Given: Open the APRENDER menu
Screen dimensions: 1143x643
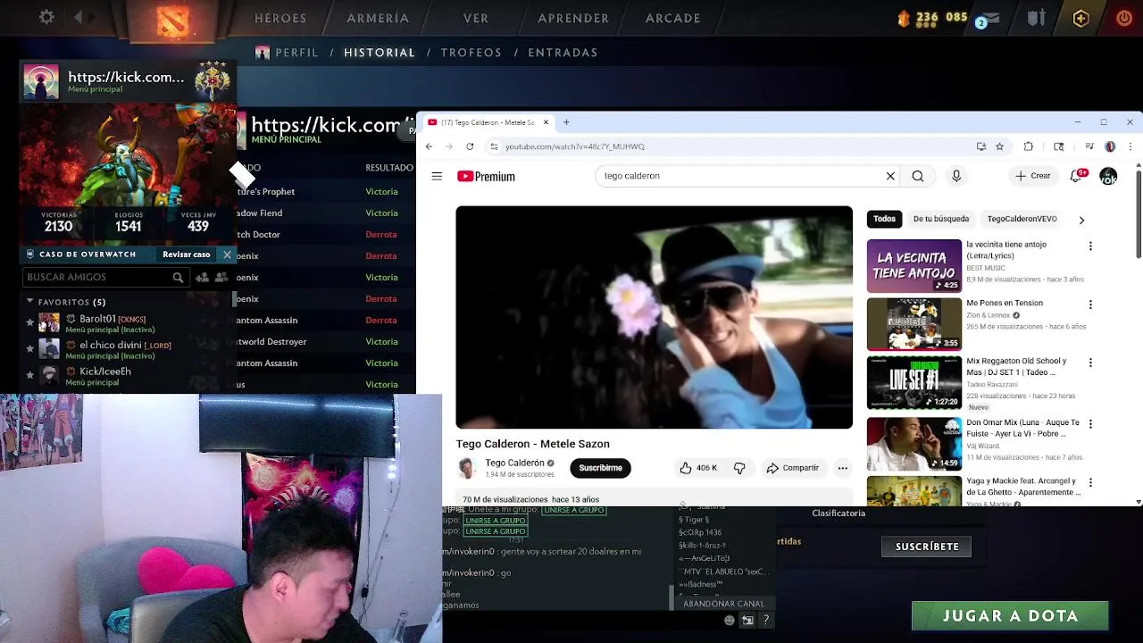Looking at the screenshot, I should [573, 18].
